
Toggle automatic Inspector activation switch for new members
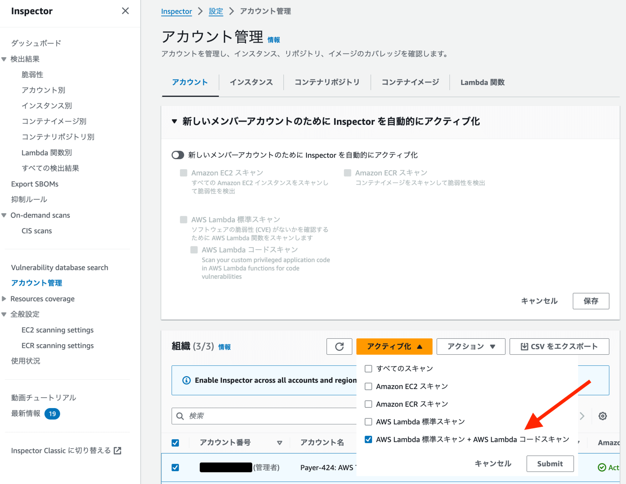click(x=178, y=155)
